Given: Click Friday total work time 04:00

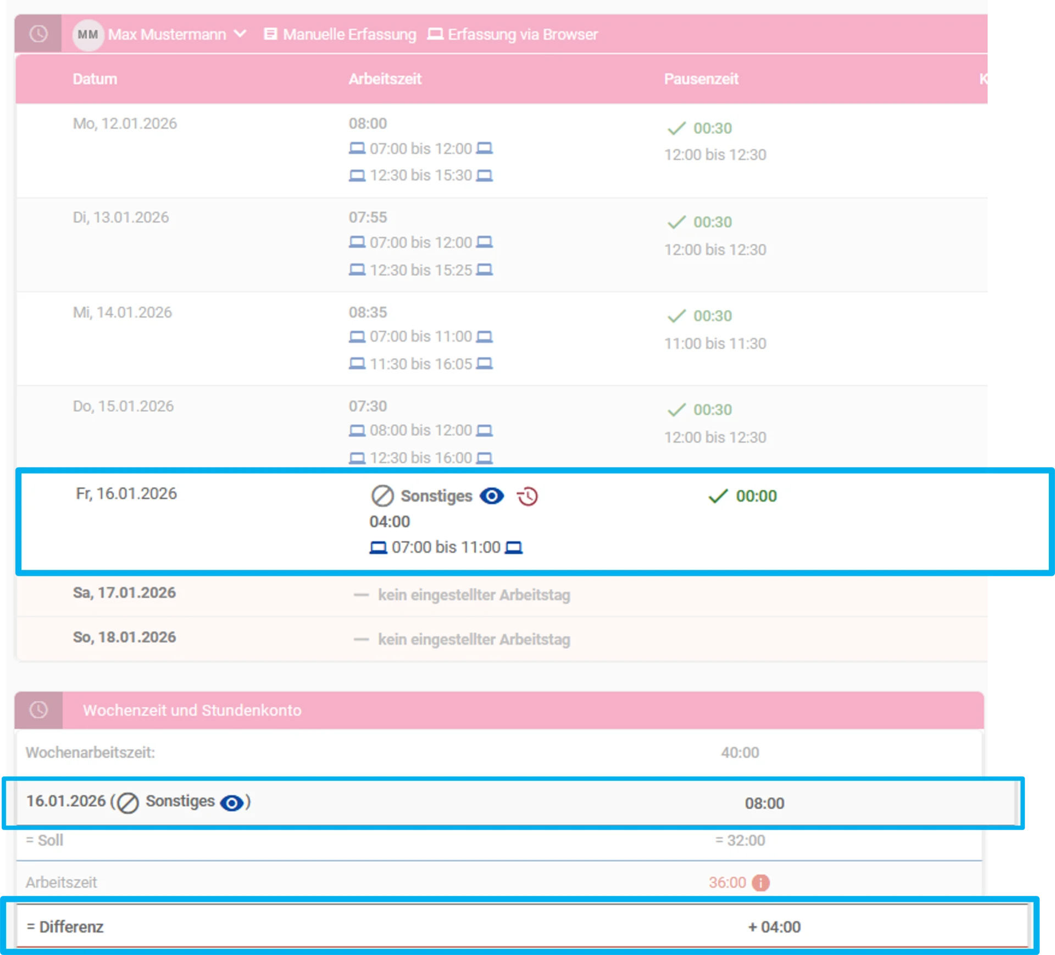Looking at the screenshot, I should 390,521.
